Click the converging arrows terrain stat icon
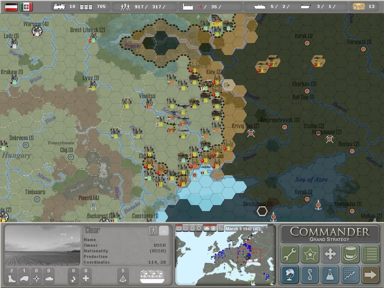The width and height of the screenshot is (384, 288). coord(36,279)
